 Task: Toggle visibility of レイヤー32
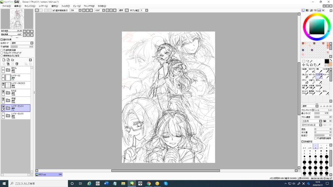[x=3, y=76]
